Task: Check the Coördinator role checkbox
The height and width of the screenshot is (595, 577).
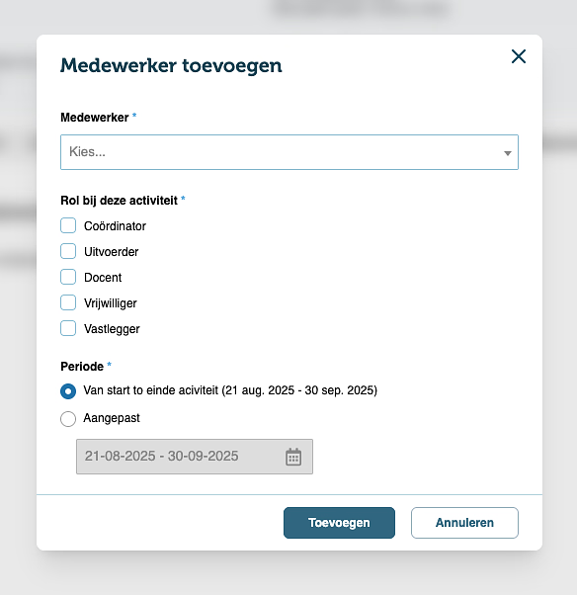Action: click(x=68, y=225)
